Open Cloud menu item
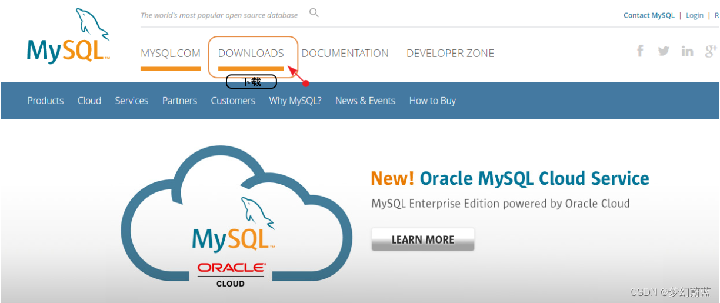The width and height of the screenshot is (720, 303). click(89, 101)
